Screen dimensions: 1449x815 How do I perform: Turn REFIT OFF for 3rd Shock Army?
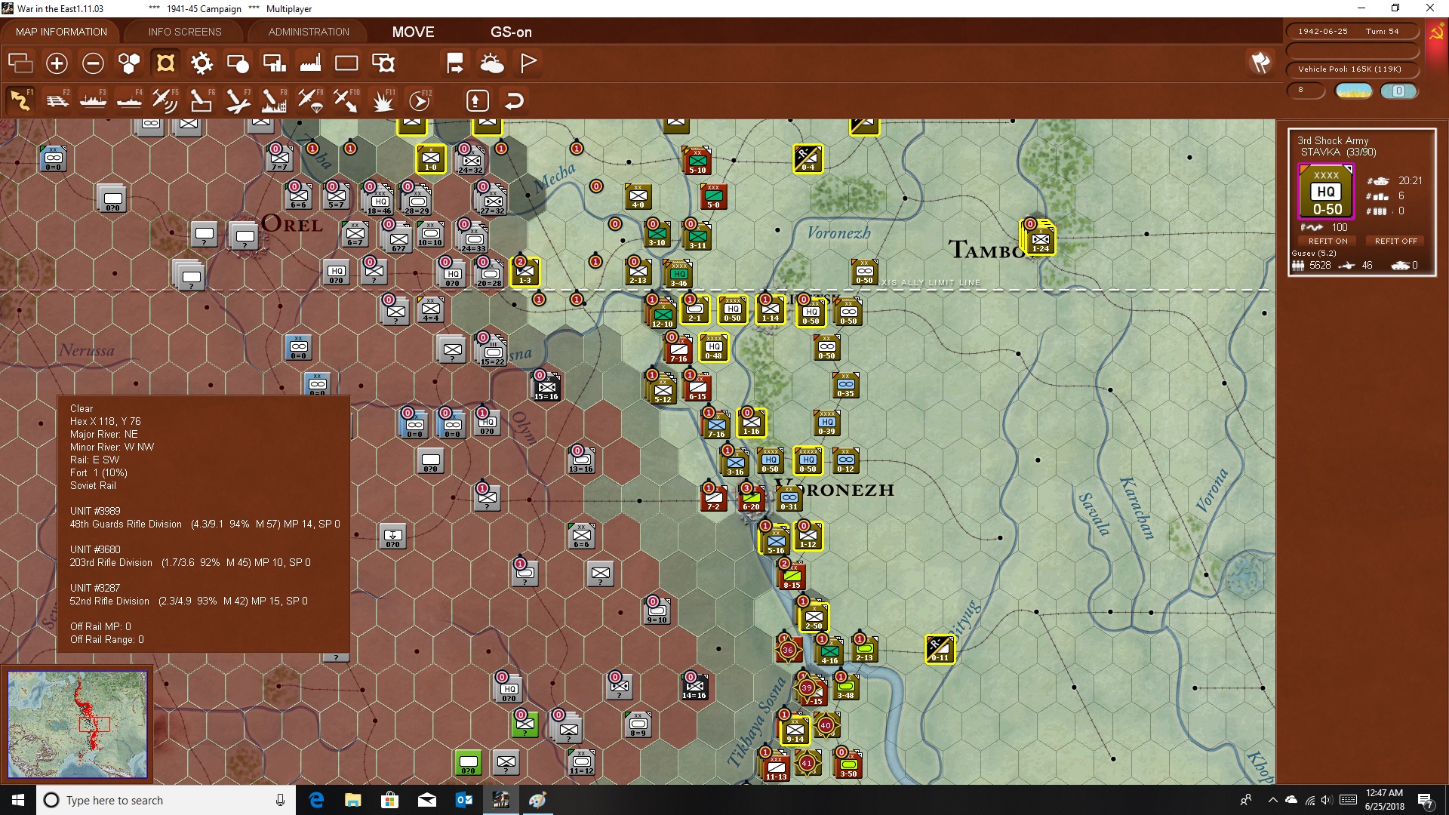pyautogui.click(x=1395, y=241)
